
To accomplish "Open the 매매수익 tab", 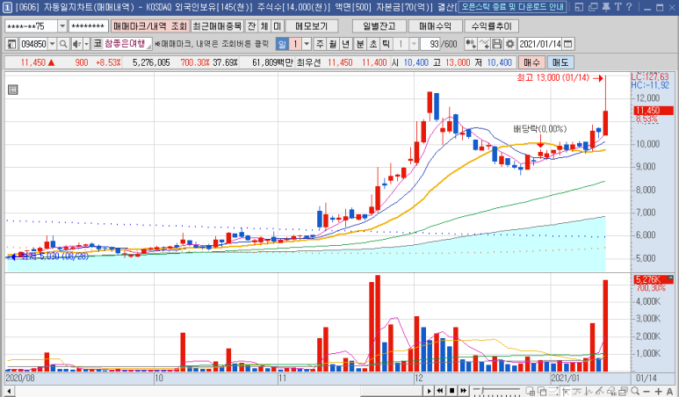I will (435, 26).
